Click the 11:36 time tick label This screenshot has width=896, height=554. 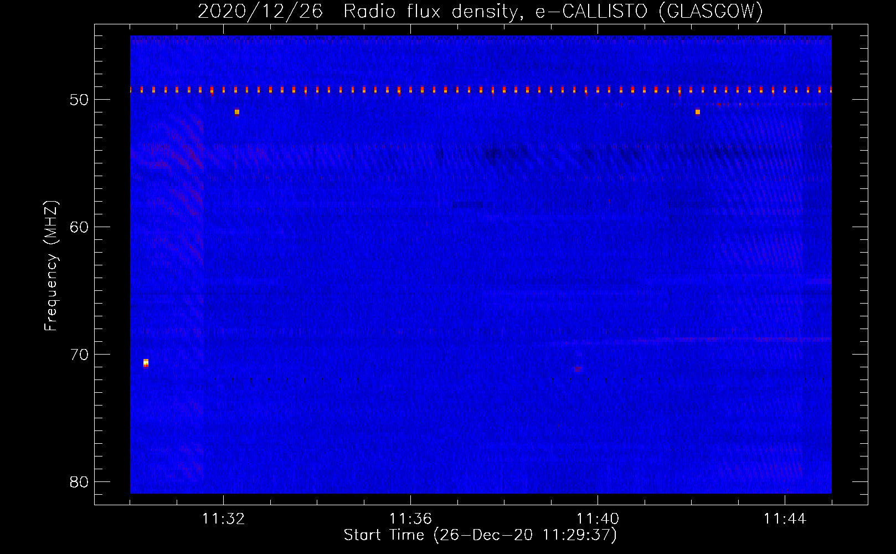(410, 519)
